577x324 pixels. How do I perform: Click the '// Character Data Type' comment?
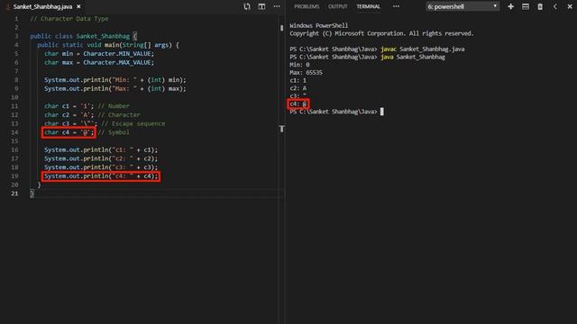(x=69, y=19)
